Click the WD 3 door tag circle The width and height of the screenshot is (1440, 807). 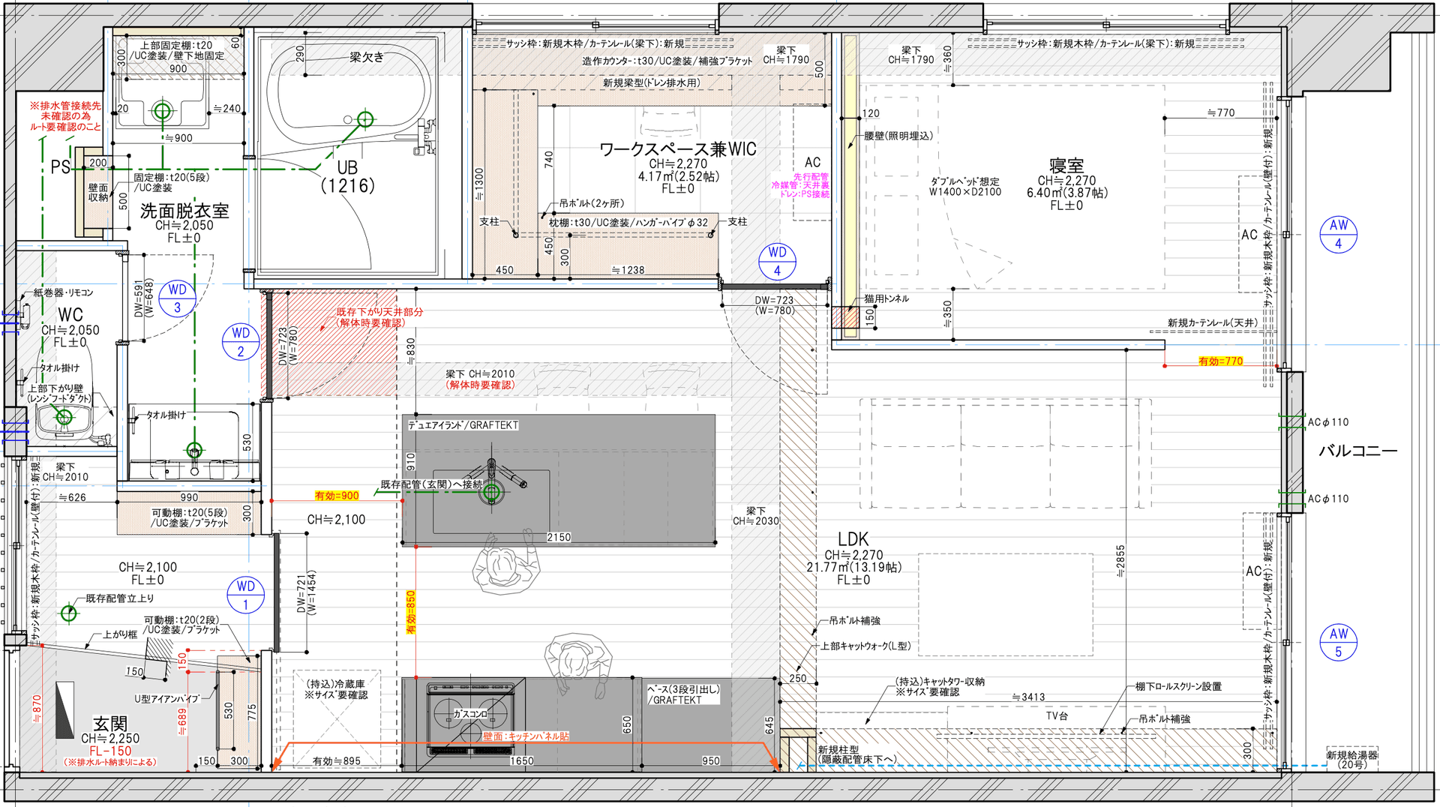[178, 298]
